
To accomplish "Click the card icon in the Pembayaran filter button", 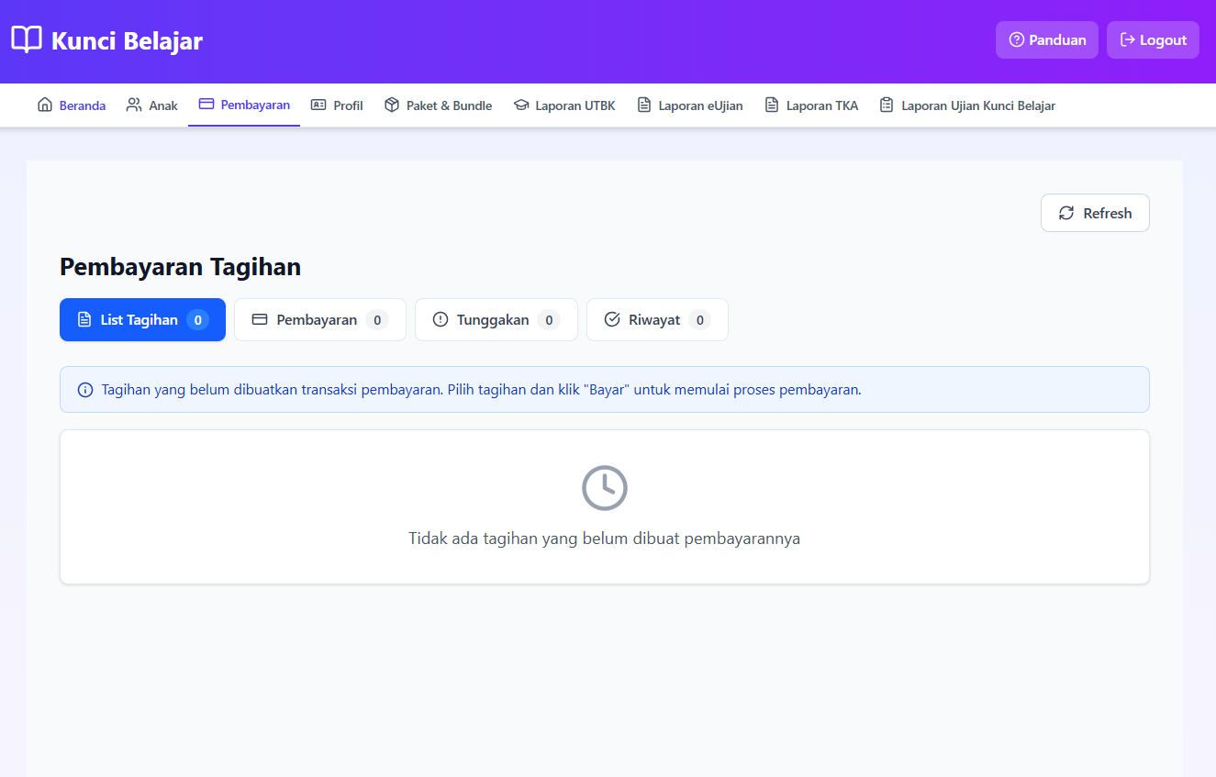I will [x=260, y=319].
